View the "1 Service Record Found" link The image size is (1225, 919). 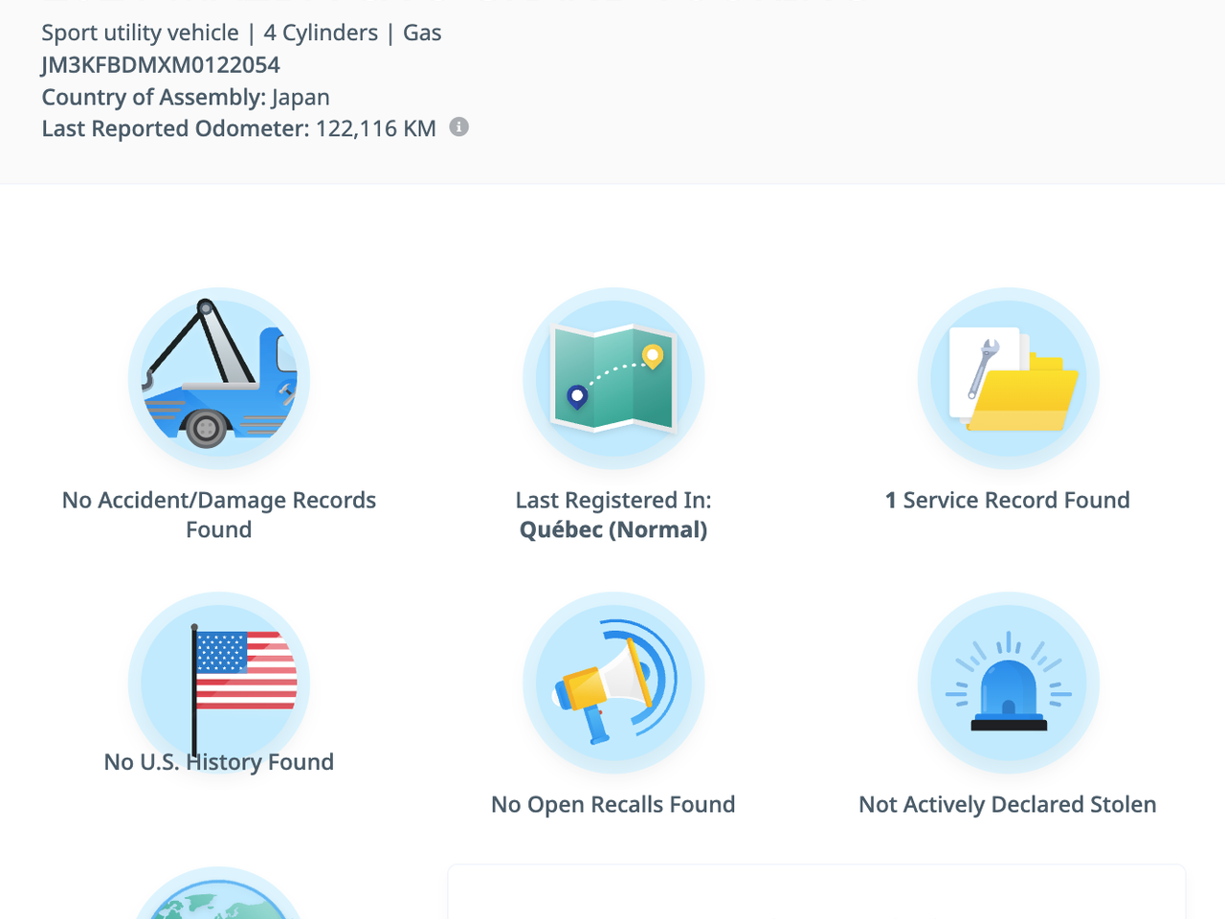pyautogui.click(x=1008, y=500)
